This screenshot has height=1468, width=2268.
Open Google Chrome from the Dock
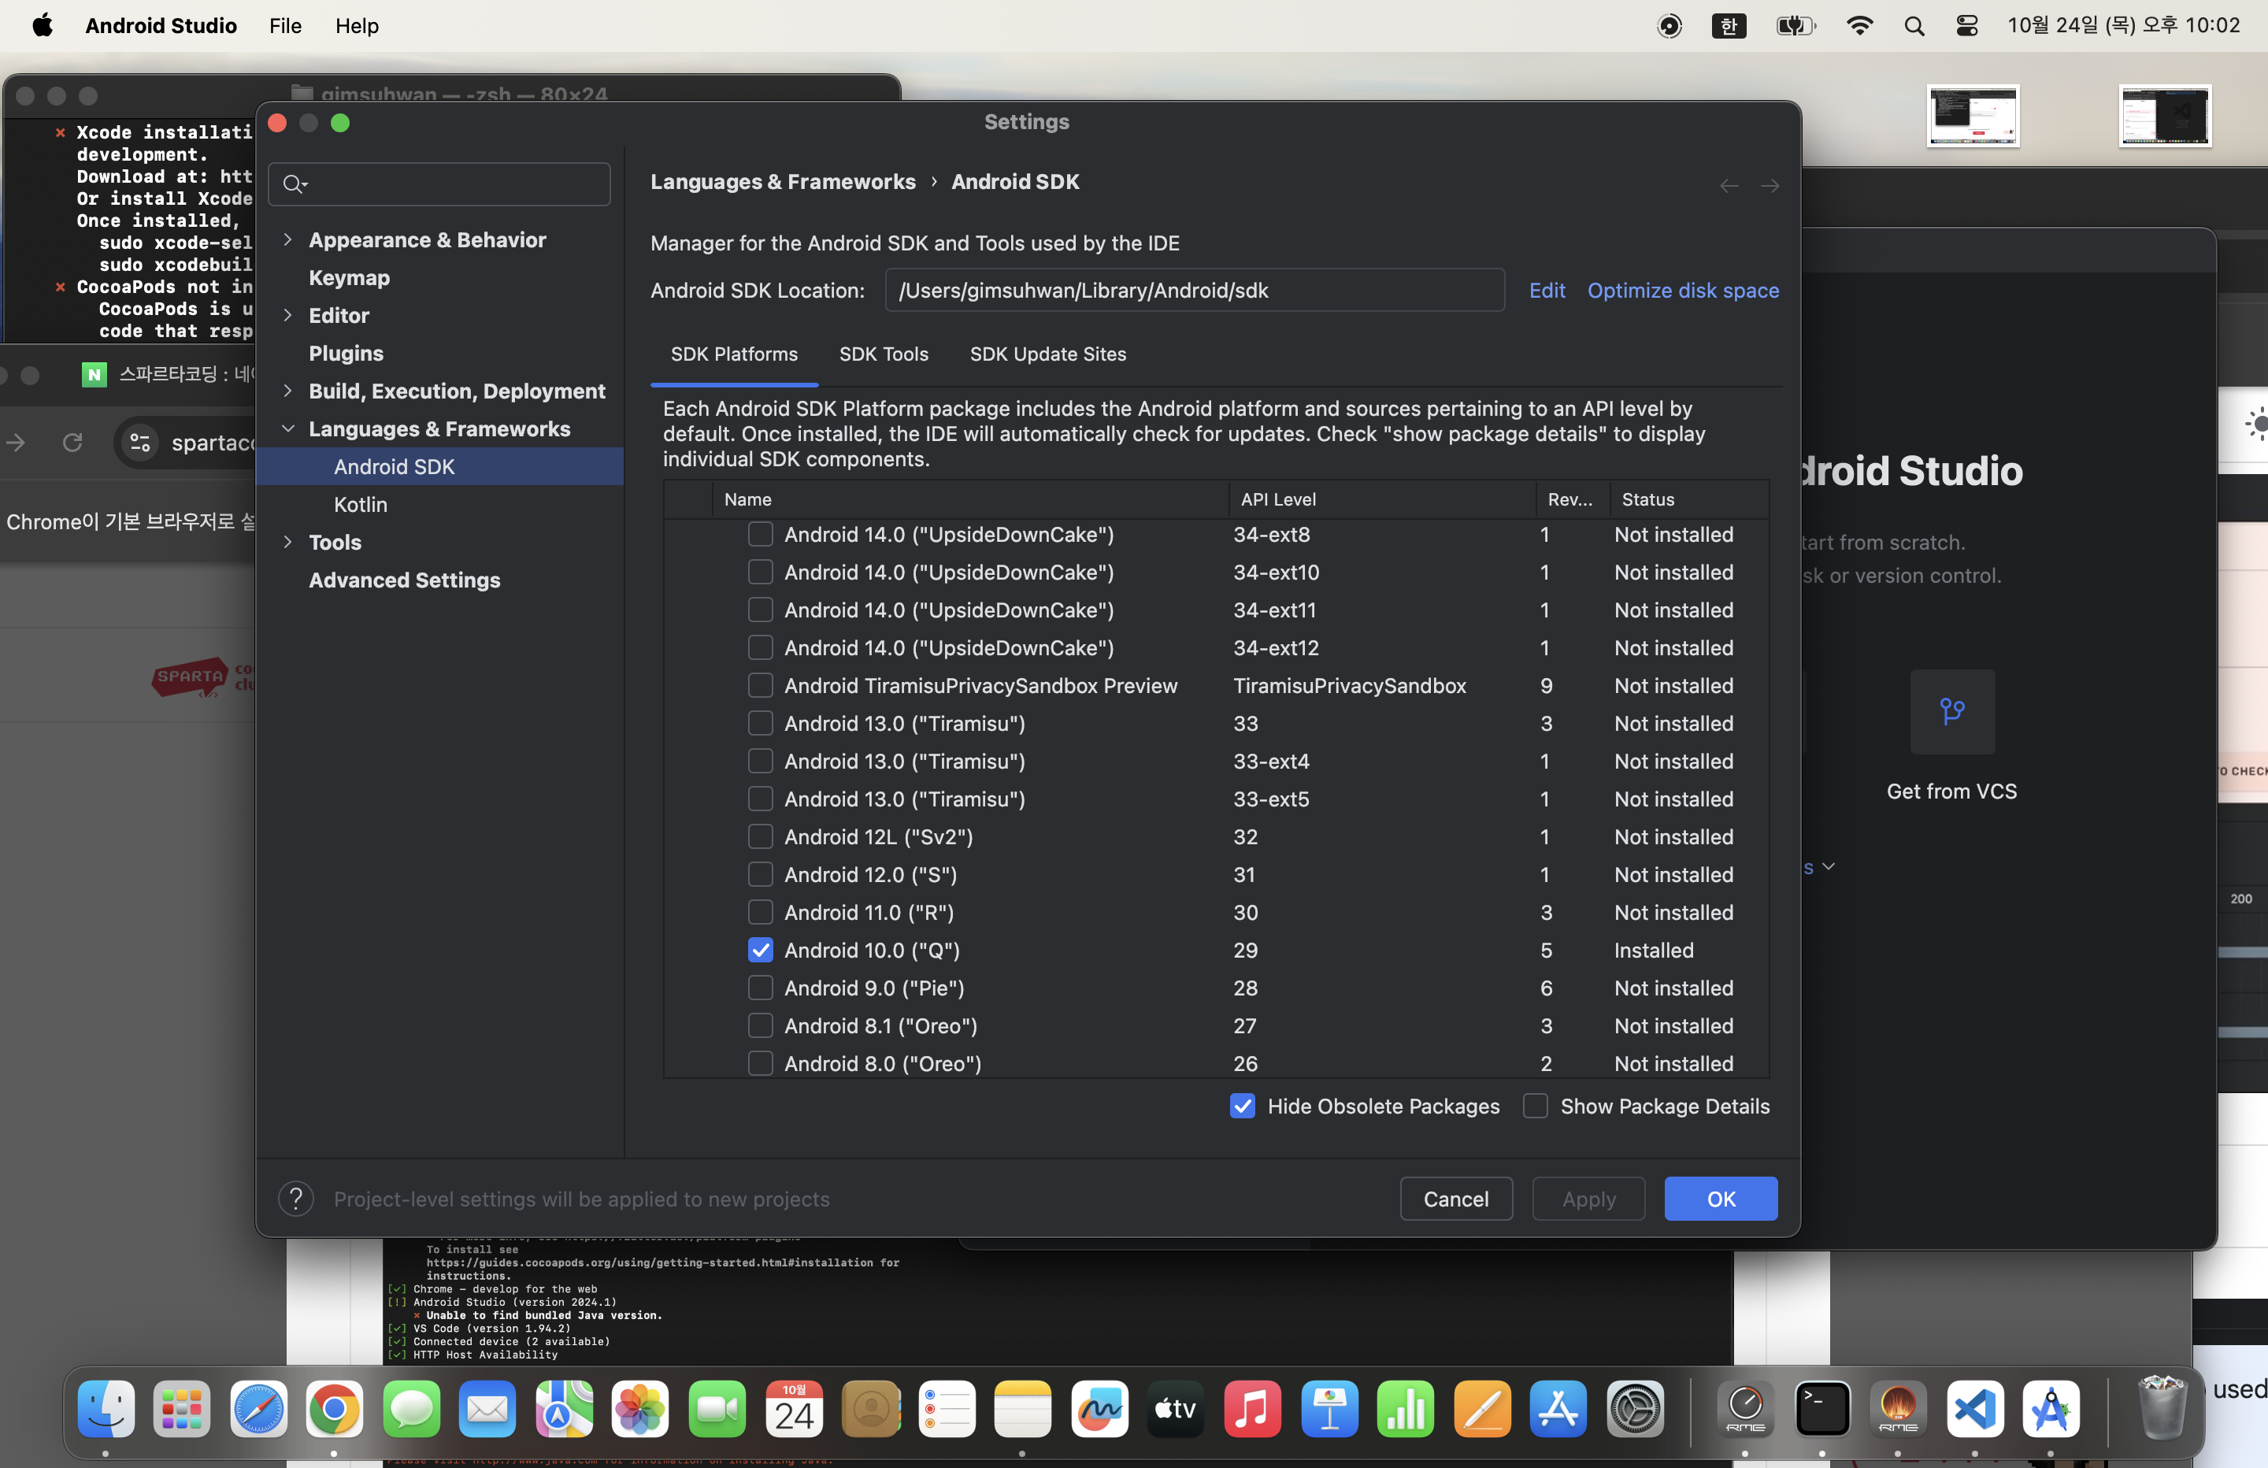(335, 1409)
